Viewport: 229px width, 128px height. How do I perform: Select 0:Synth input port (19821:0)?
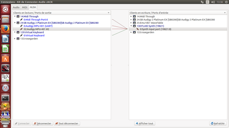pyautogui.click(x=178, y=29)
